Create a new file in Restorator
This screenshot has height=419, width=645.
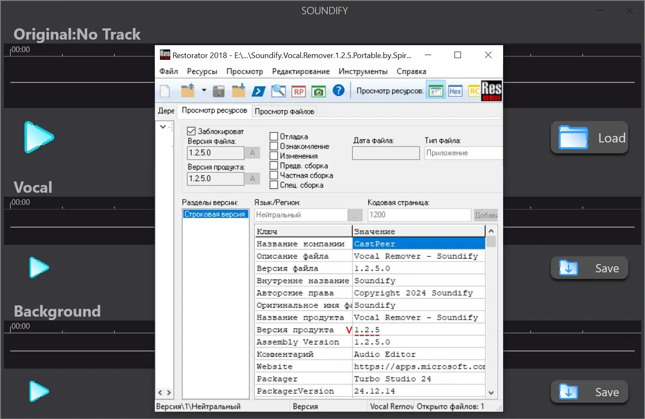click(x=164, y=91)
